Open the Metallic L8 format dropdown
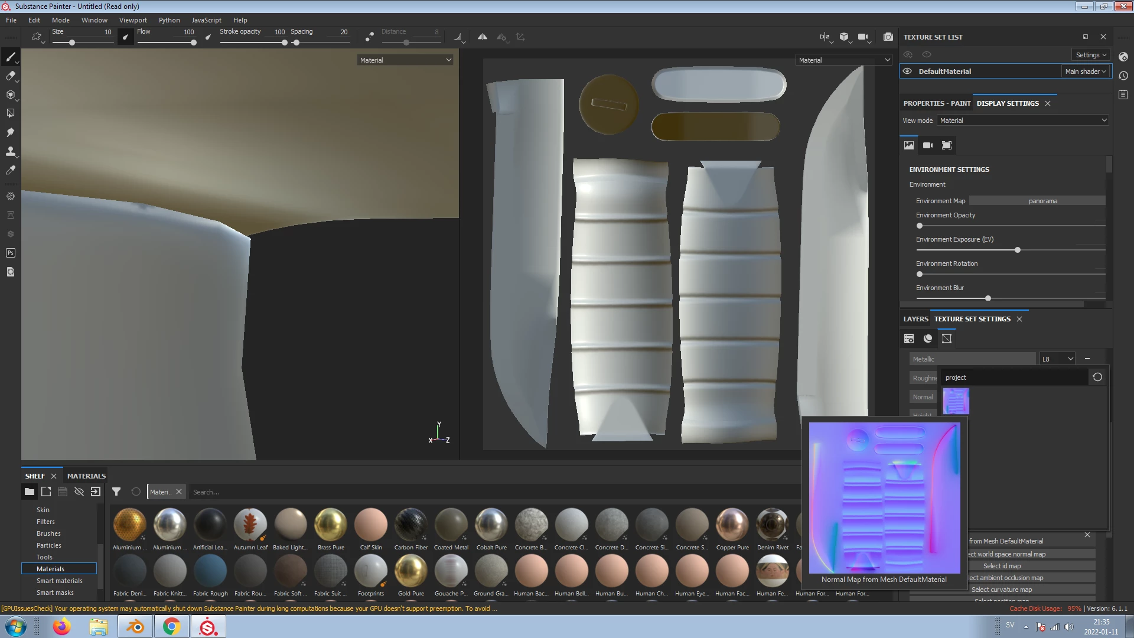The width and height of the screenshot is (1134, 638). coord(1057,359)
